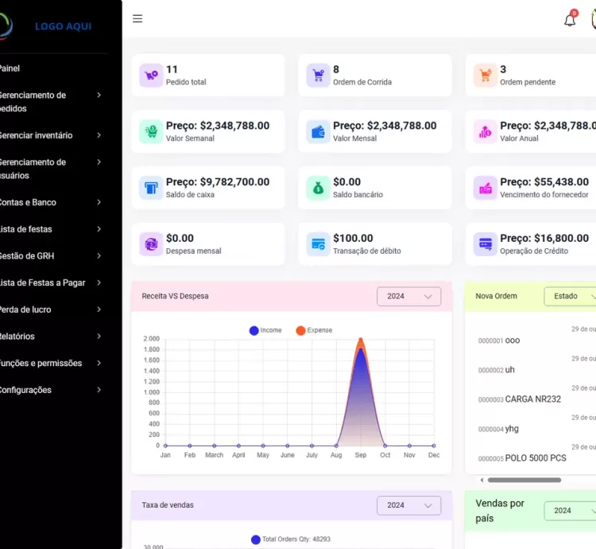
Task: Toggle the Expense legend series
Action: [x=314, y=330]
